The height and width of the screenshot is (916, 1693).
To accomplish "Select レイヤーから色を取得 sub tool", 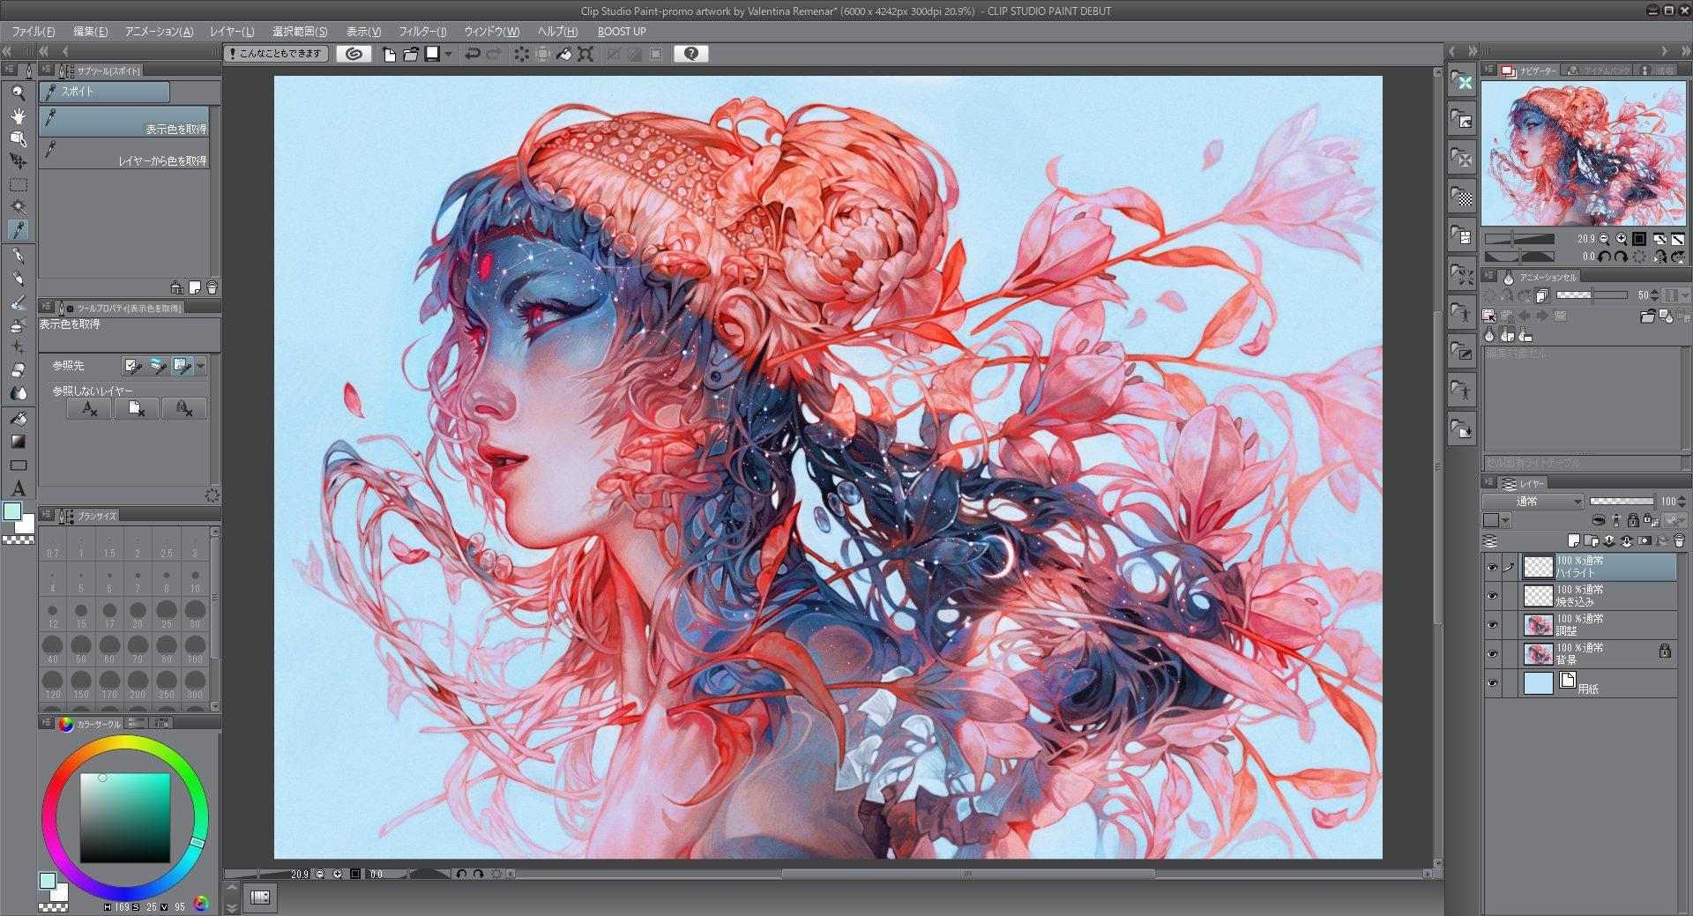I will click(x=124, y=153).
